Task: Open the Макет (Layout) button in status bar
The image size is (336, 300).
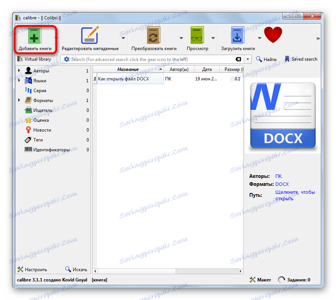Action: (x=260, y=280)
